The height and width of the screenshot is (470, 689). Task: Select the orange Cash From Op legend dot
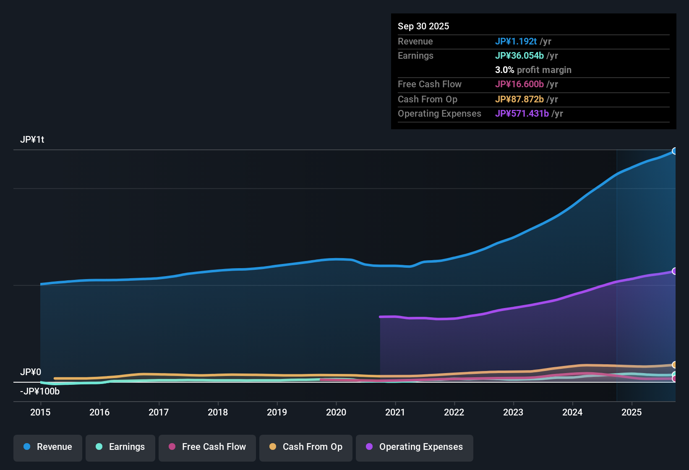tap(272, 447)
